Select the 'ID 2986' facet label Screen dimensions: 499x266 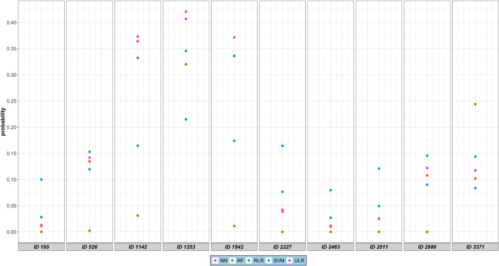pos(427,247)
